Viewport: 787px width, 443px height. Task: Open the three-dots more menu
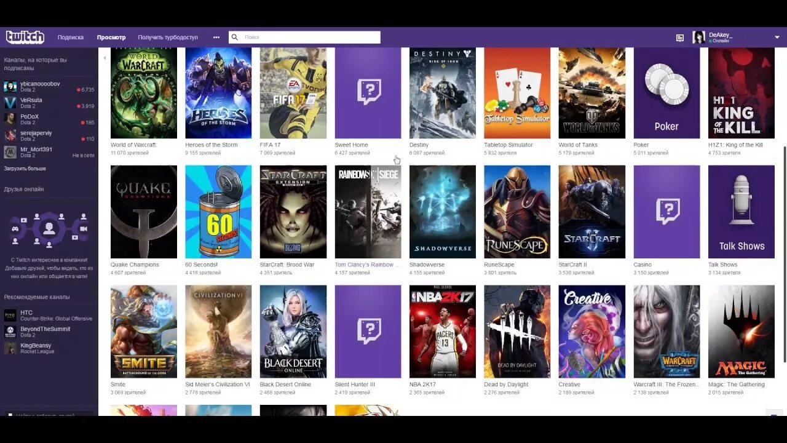tap(216, 38)
